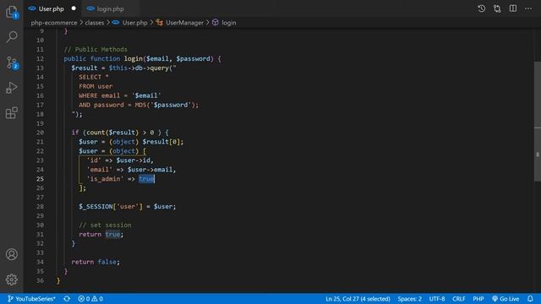Open the Extensions view
Image resolution: width=541 pixels, height=304 pixels.
[x=12, y=112]
